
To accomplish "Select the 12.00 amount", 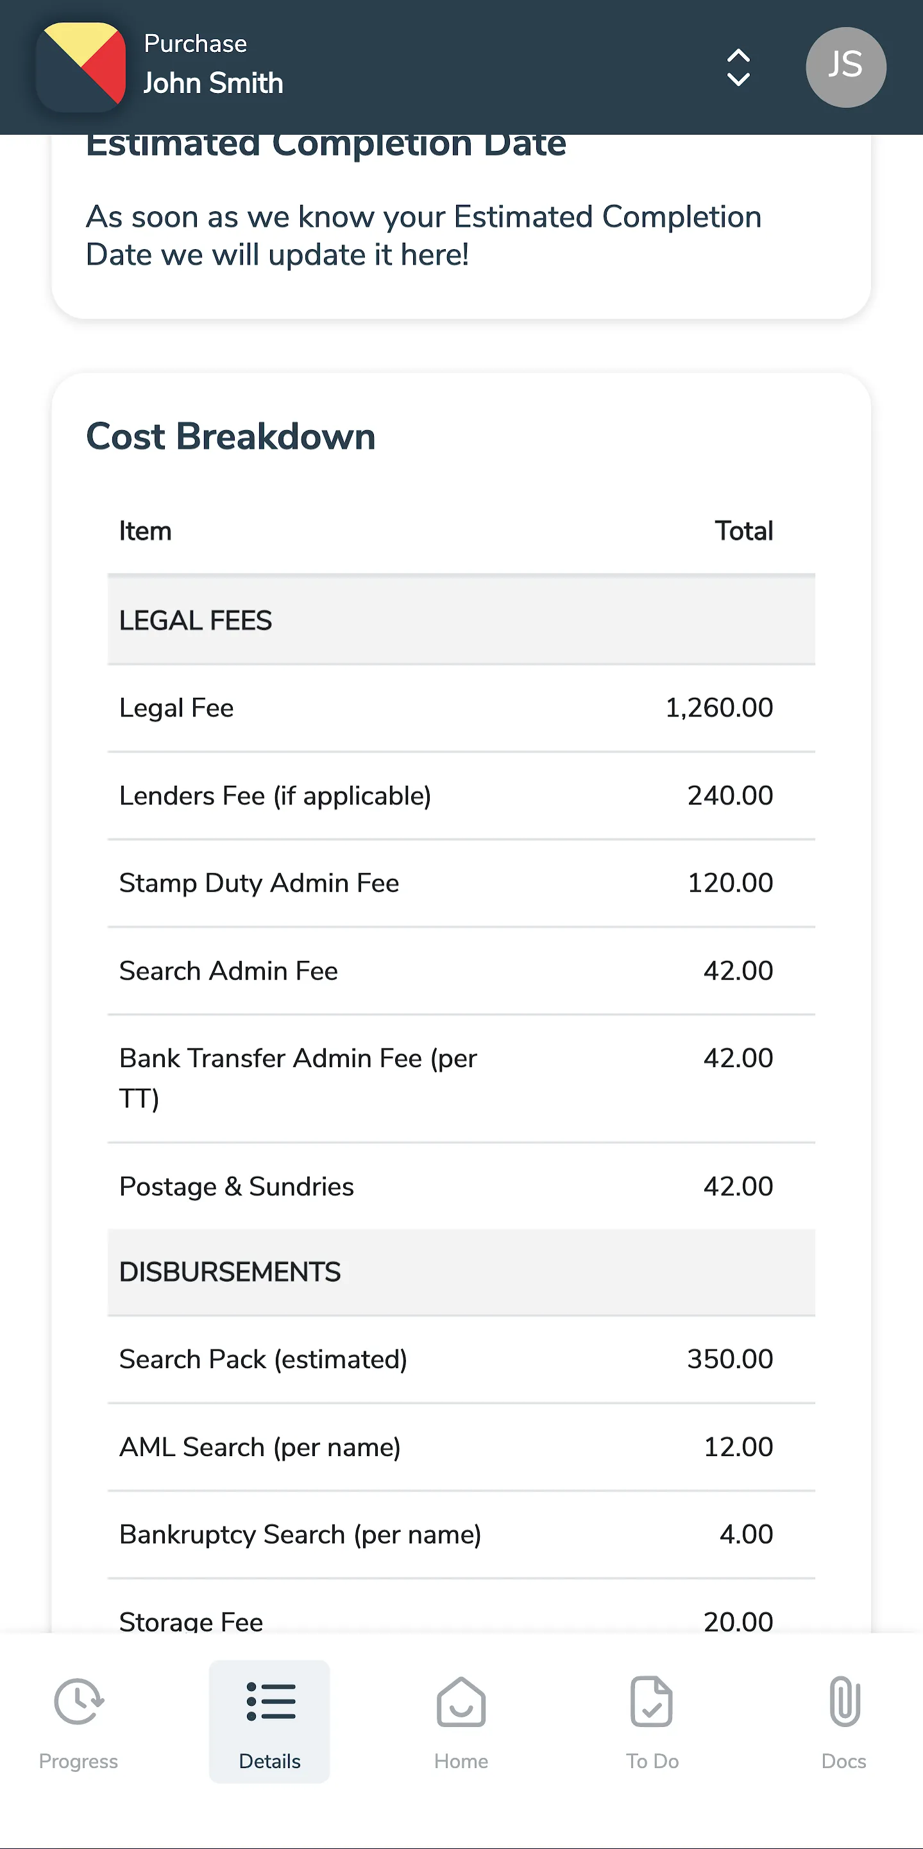I will 738,1446.
